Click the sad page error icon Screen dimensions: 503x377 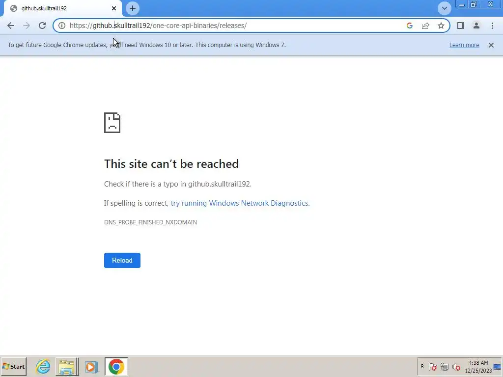tap(112, 123)
